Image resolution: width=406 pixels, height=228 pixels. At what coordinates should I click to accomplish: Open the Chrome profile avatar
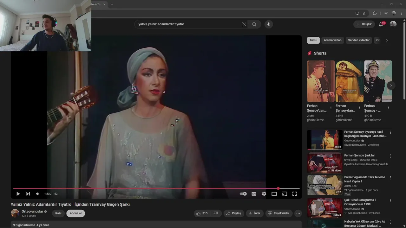(x=394, y=13)
